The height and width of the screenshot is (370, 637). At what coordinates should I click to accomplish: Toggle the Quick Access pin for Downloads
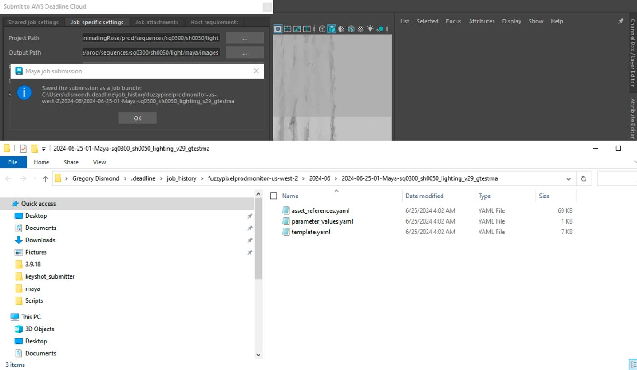click(250, 240)
